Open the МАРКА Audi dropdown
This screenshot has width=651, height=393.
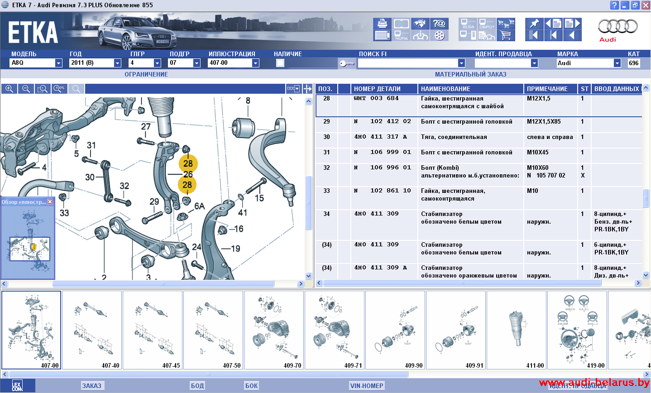[x=617, y=63]
